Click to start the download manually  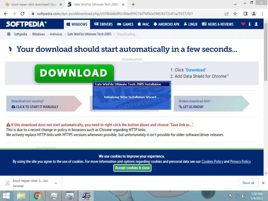(x=44, y=104)
